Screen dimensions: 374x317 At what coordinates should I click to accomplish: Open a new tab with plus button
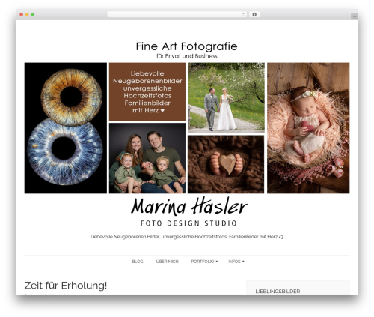pos(355,16)
